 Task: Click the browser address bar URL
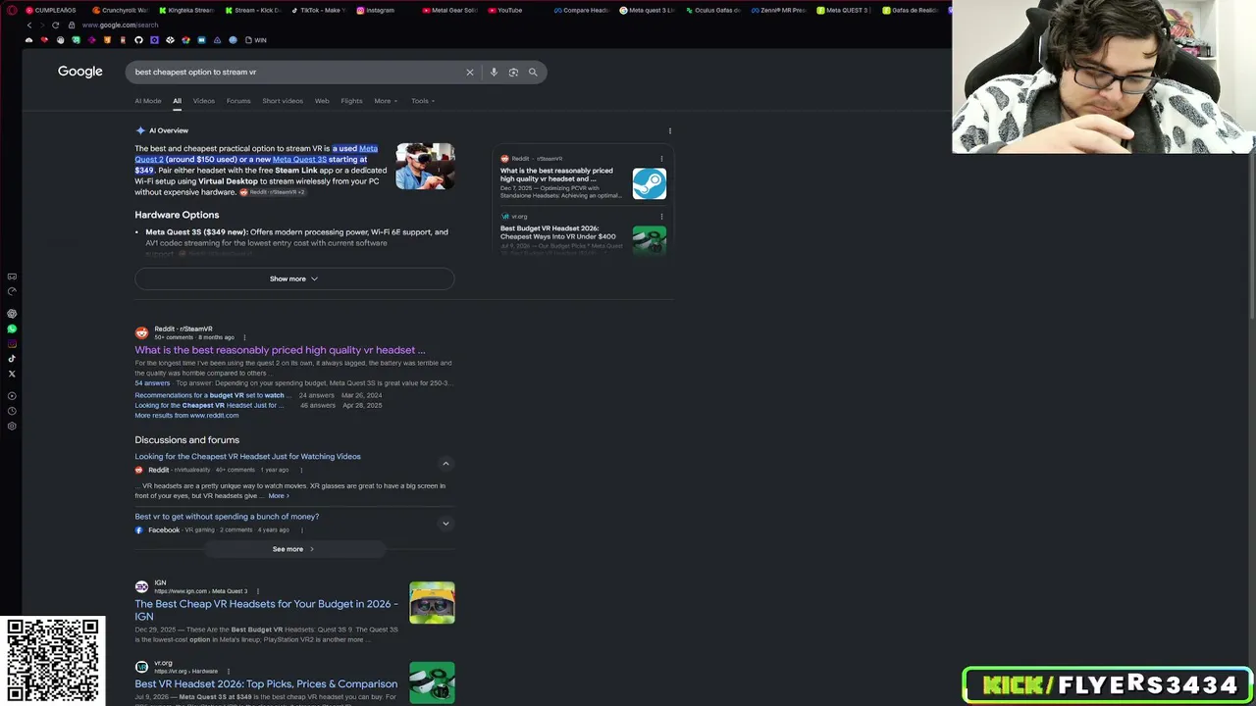point(120,25)
